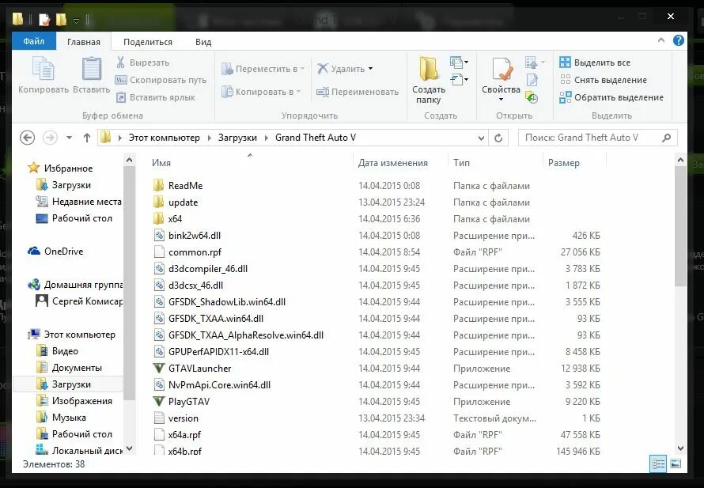This screenshot has height=488, width=704.
Task: Open Избранное in navigation pane
Action: click(68, 168)
